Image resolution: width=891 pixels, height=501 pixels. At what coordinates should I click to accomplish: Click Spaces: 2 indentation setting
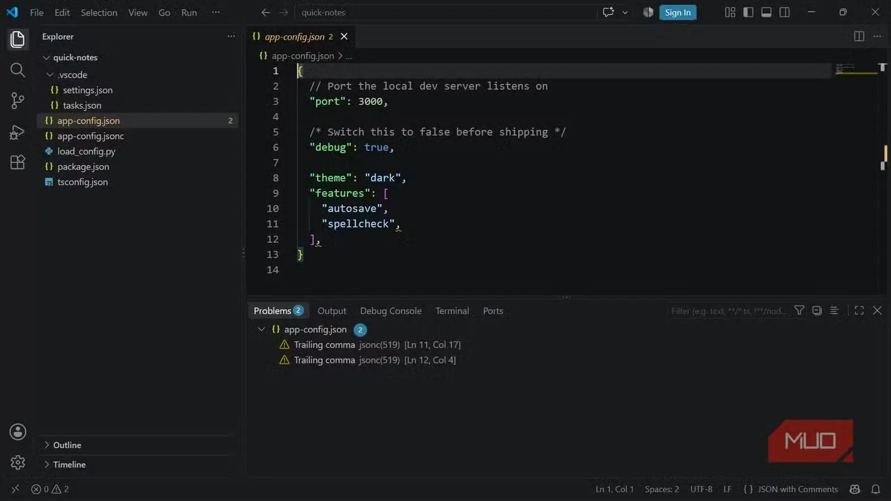click(662, 489)
